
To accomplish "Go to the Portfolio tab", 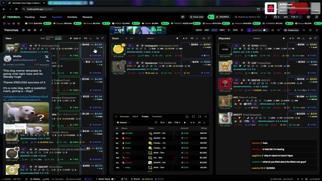I will click(72, 17).
